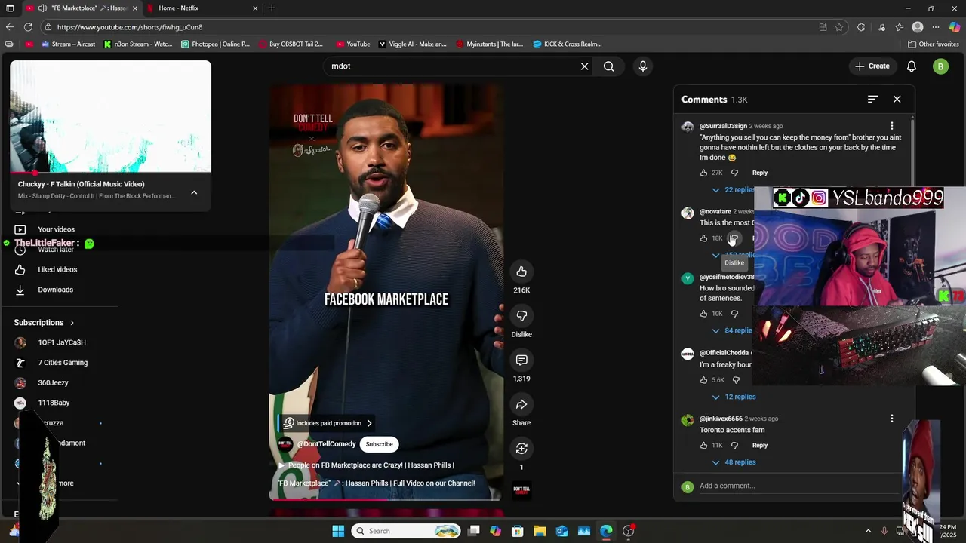Open the @DontTellComedy channel link
Image resolution: width=966 pixels, height=543 pixels.
[x=326, y=444]
